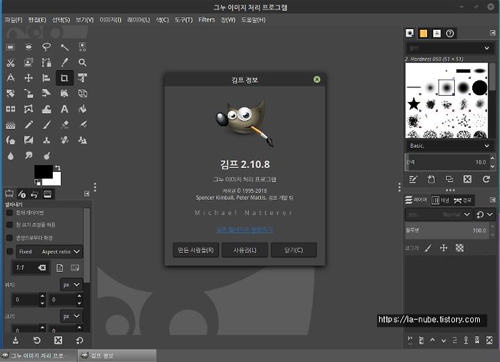
Task: Select the Smudge tool
Action: [28, 156]
